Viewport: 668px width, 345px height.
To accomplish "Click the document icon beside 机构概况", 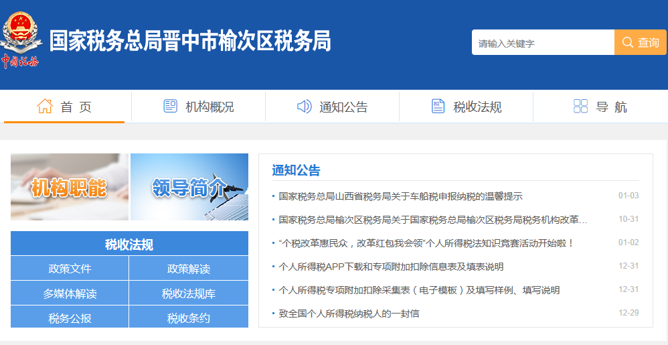I will pos(170,107).
